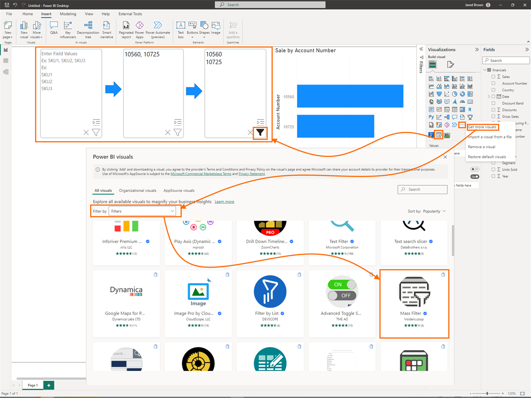Click the Fields pane search box
Image resolution: width=531 pixels, height=398 pixels.
pos(506,61)
